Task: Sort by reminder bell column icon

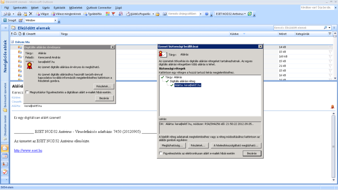Action: [15, 34]
